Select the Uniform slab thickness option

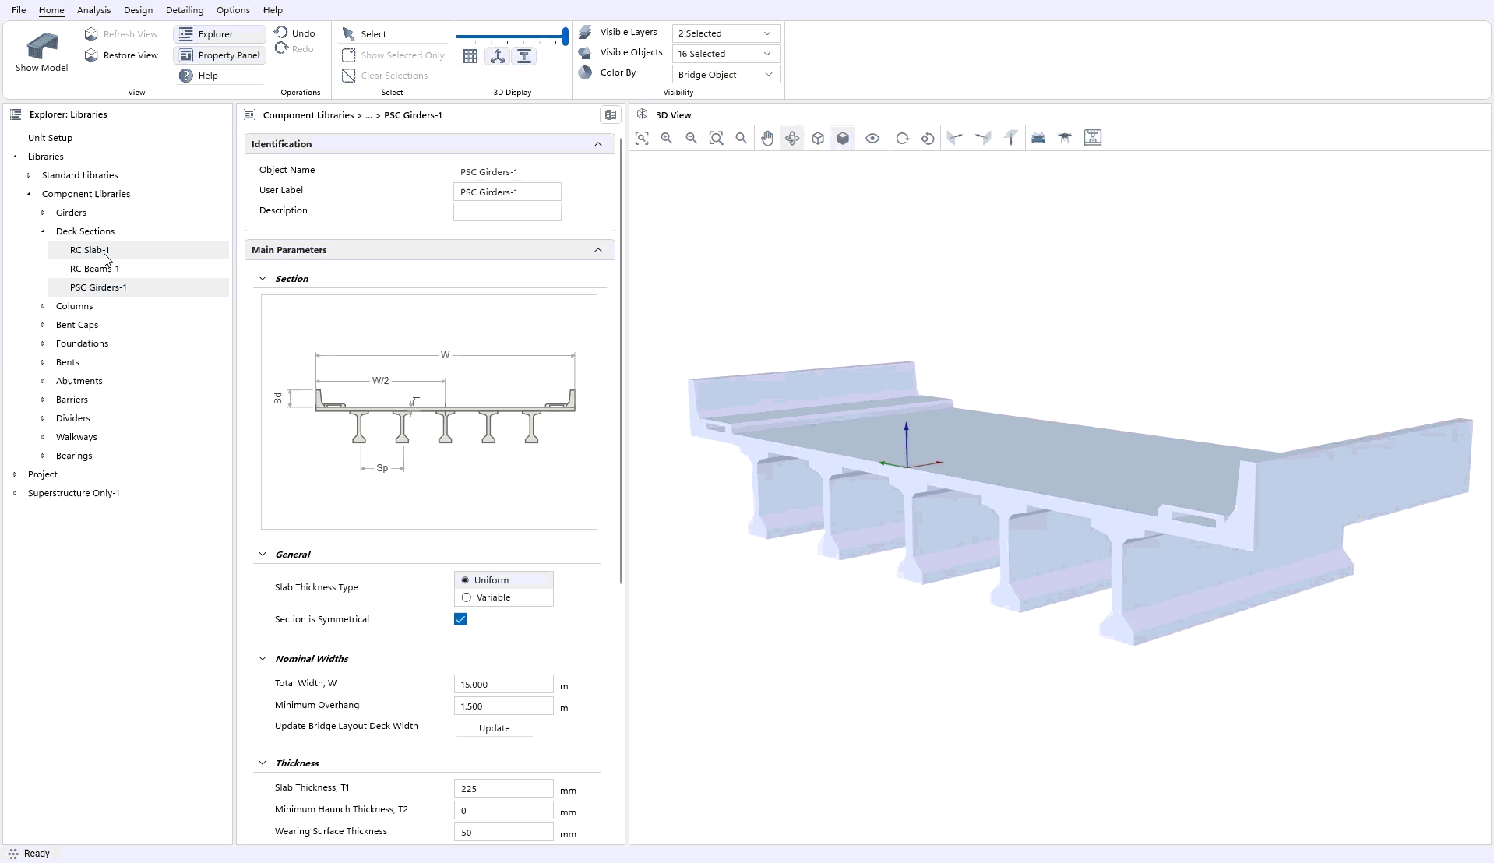pos(465,580)
